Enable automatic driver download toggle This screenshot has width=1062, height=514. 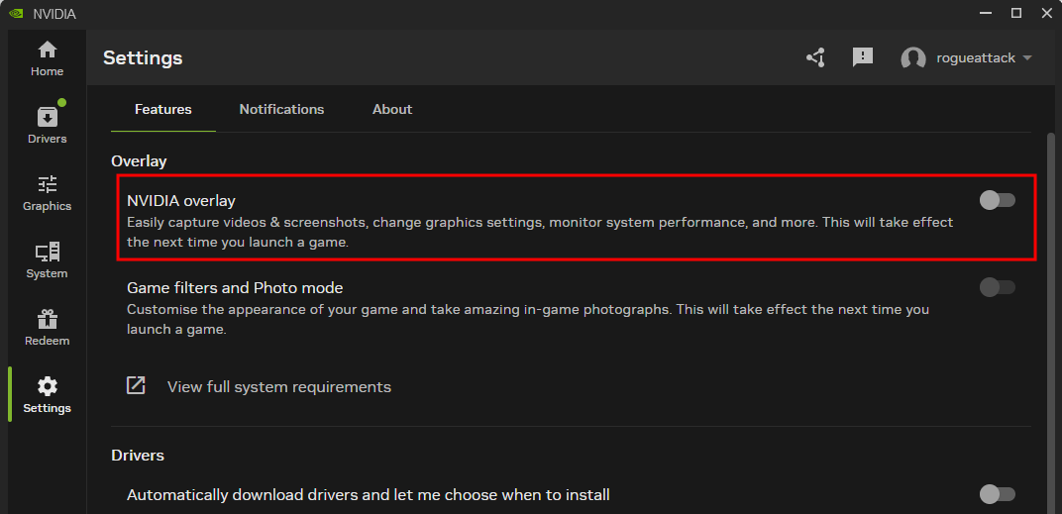point(997,493)
